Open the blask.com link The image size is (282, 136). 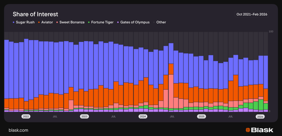point(18,130)
